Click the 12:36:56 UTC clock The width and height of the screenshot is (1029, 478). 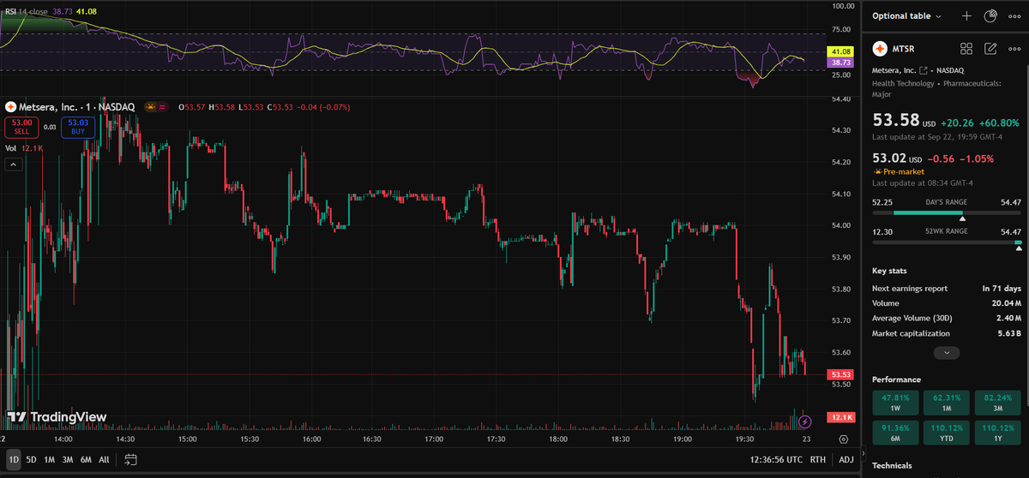[x=775, y=459]
